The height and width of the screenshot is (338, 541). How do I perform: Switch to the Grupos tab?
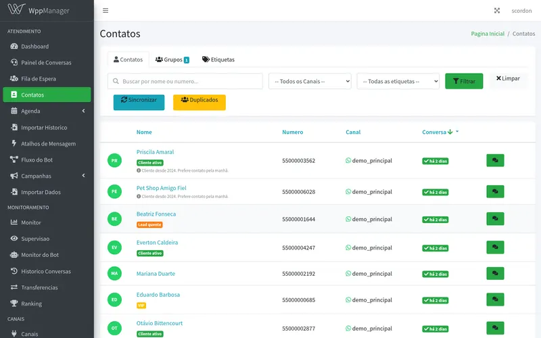point(172,59)
